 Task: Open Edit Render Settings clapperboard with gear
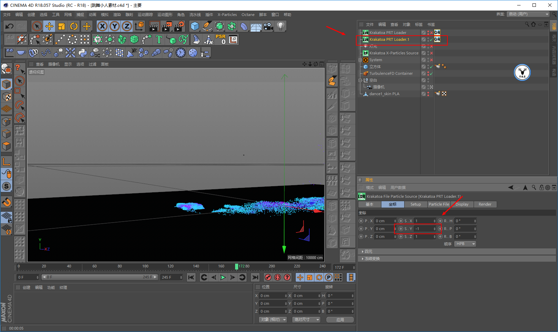pos(179,26)
